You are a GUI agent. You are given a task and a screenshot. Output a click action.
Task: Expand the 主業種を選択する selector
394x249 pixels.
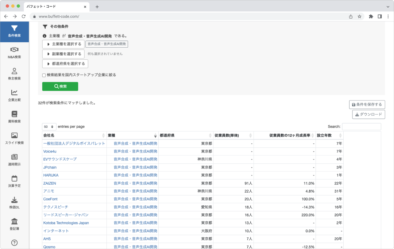(63, 44)
